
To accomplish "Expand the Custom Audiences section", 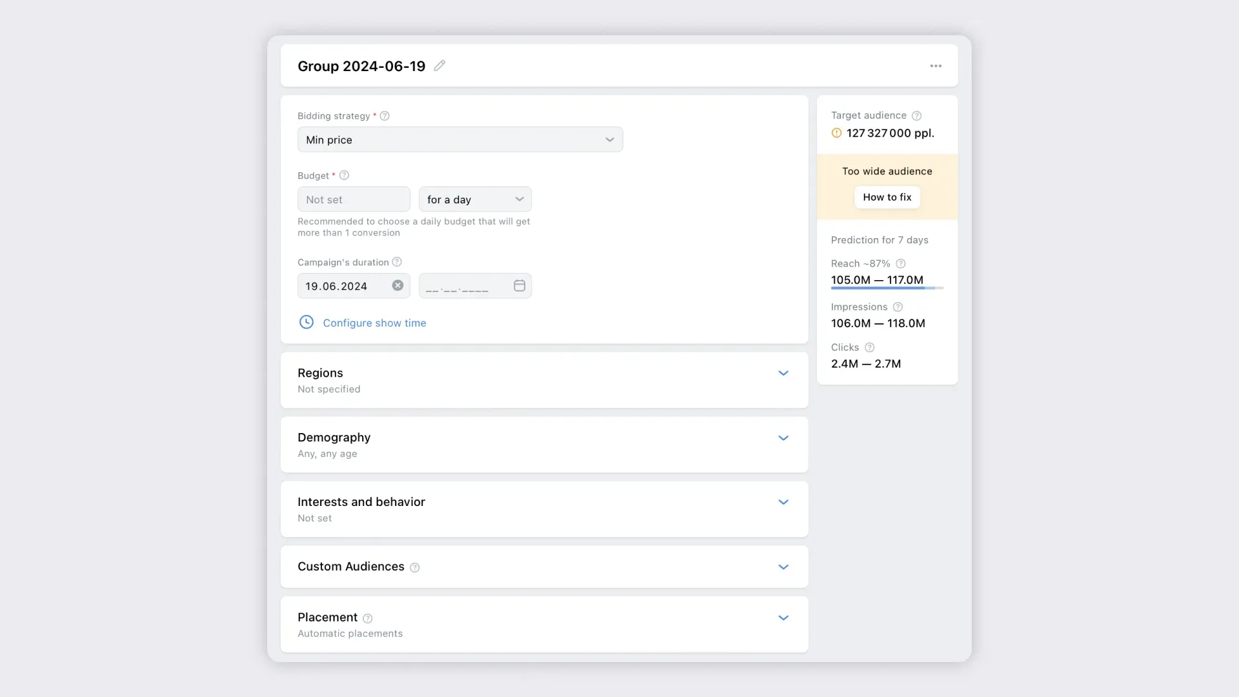I will click(783, 567).
